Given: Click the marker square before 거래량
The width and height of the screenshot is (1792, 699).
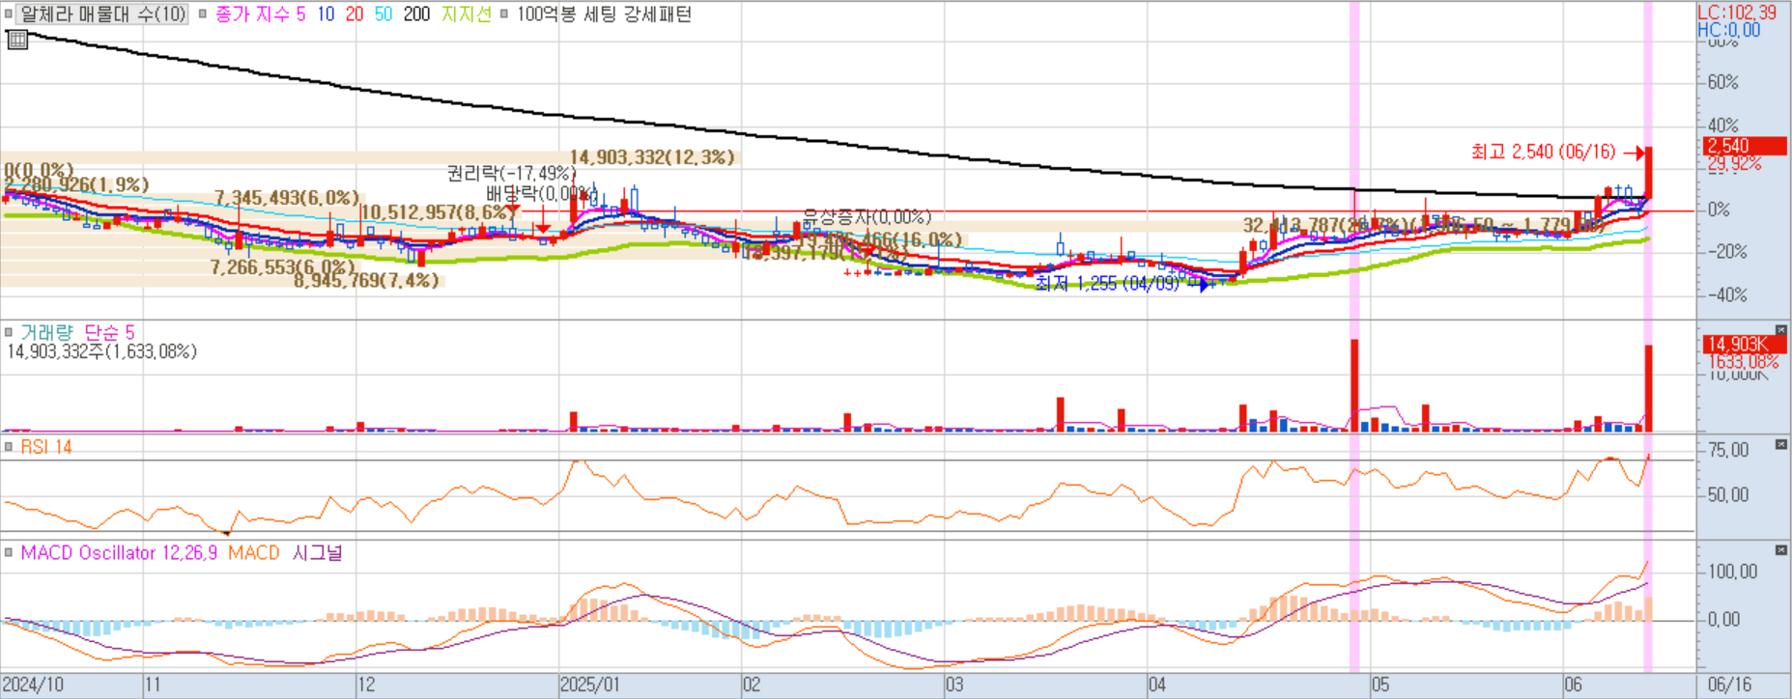Looking at the screenshot, I should tap(9, 332).
